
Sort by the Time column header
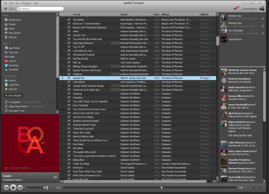coord(155,14)
